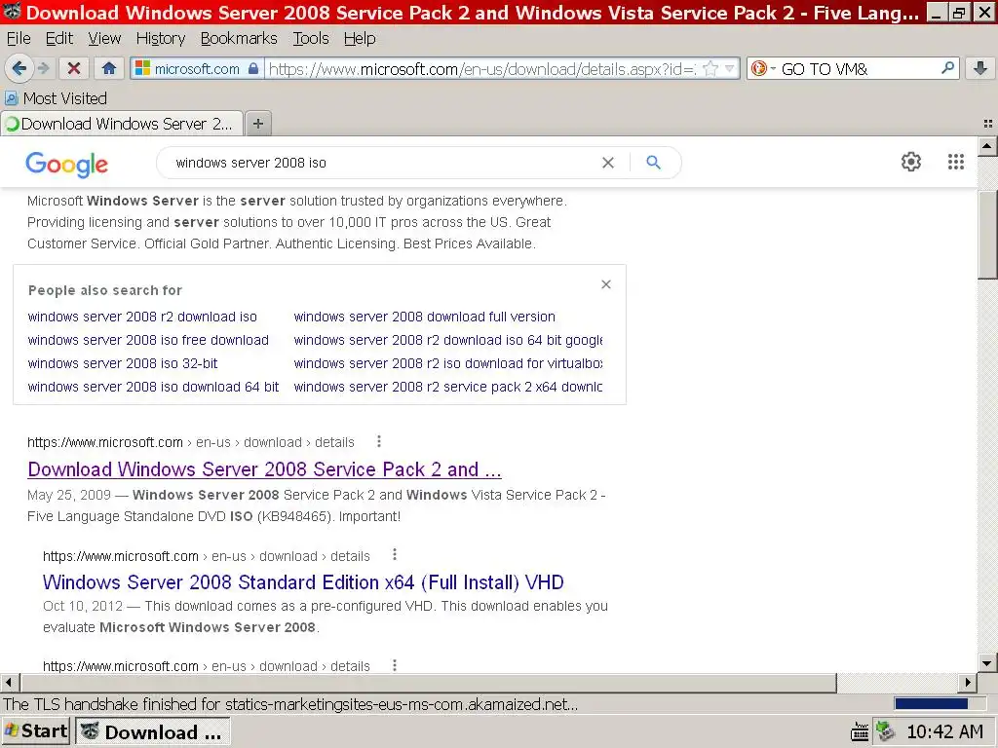
Task: Open windows server 2008 iso 32-bit suggestion
Action: click(x=123, y=364)
